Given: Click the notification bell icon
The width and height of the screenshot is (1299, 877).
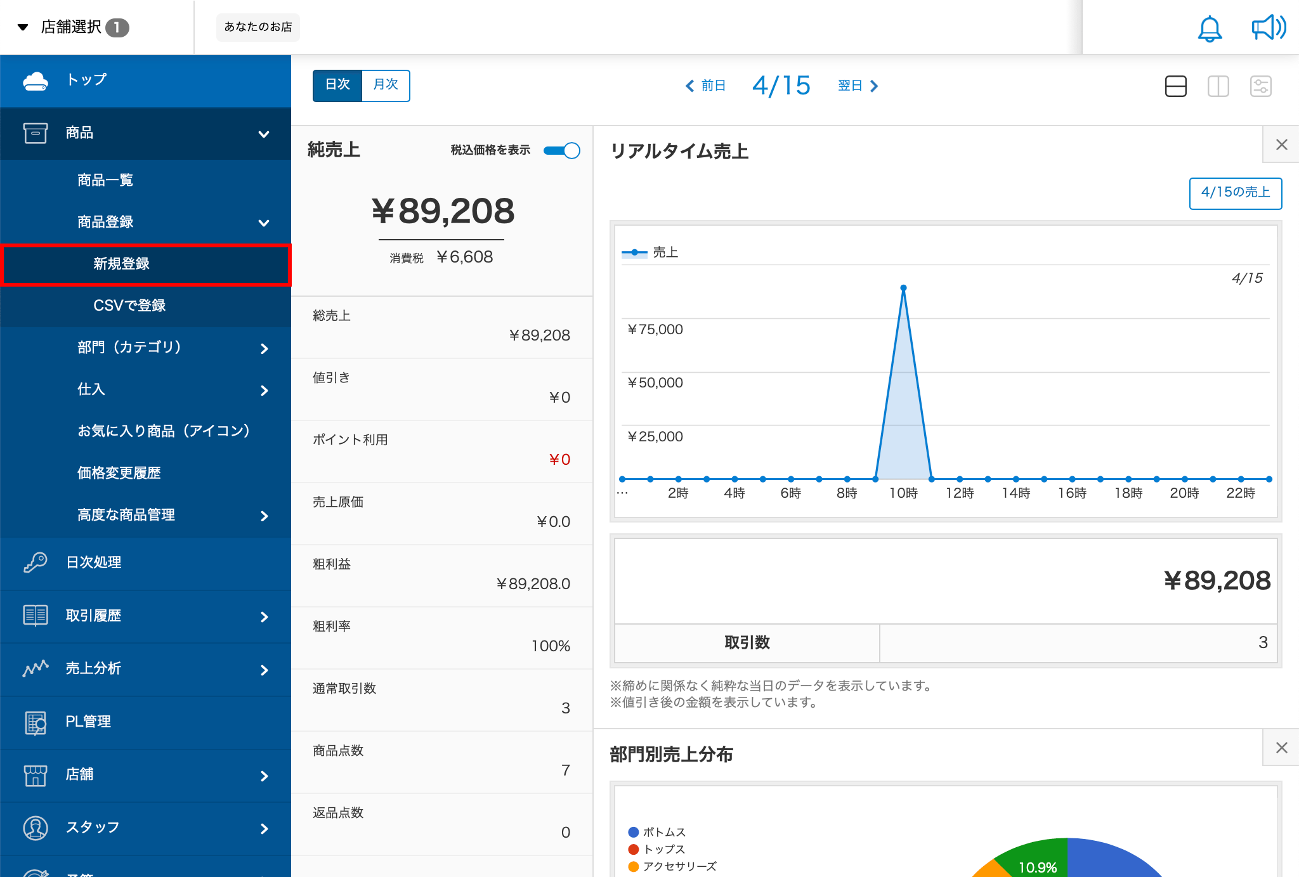Looking at the screenshot, I should tap(1209, 29).
